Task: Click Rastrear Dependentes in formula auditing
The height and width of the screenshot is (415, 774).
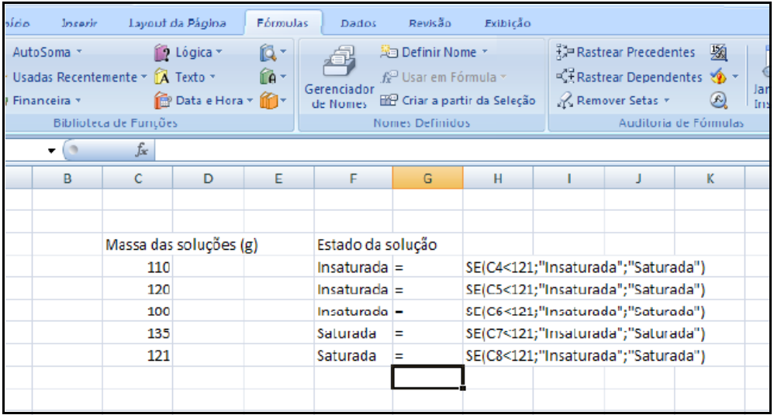Action: pos(628,77)
